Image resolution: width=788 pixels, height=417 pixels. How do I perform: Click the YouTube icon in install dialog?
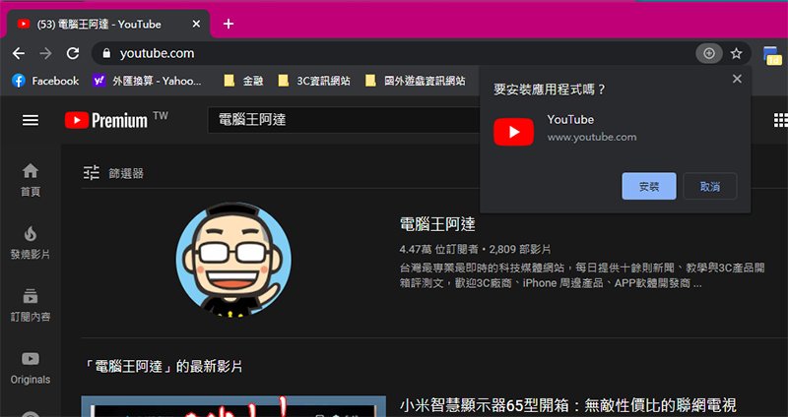pos(513,132)
